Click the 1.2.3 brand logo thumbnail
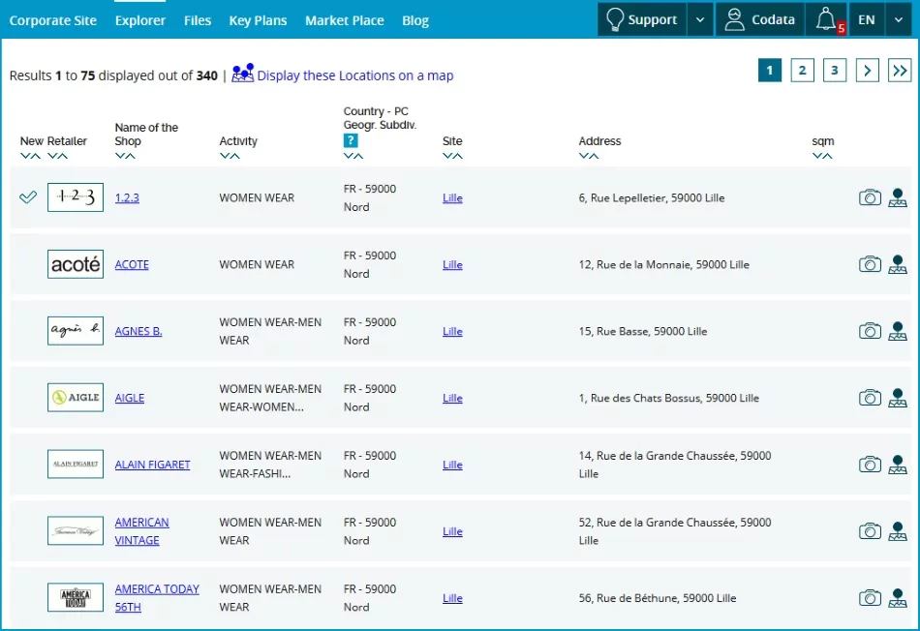 (x=76, y=197)
